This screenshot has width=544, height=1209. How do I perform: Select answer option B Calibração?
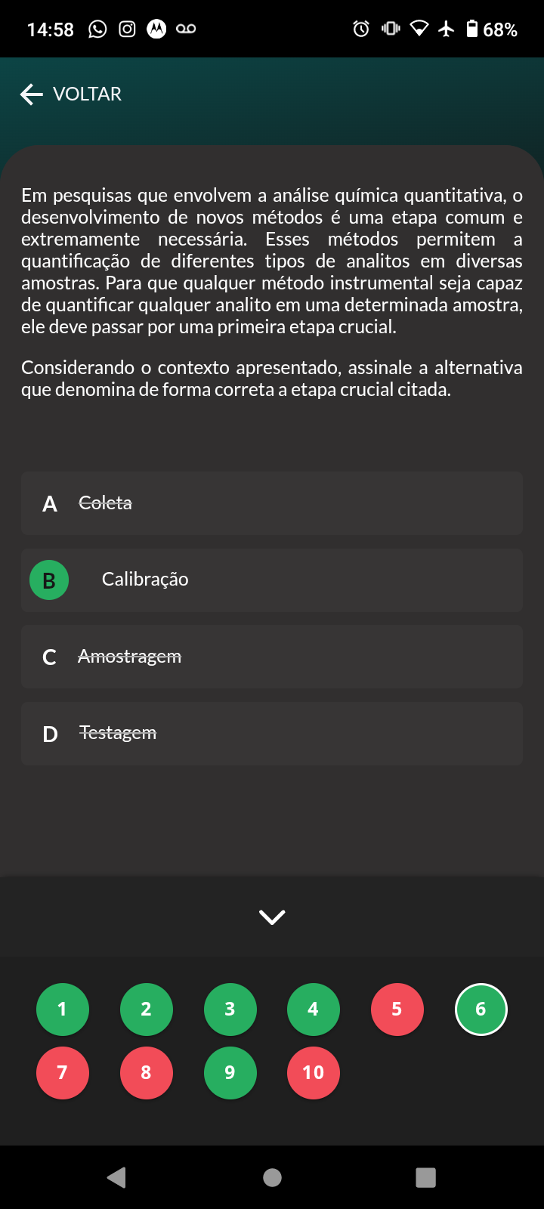[x=272, y=580]
